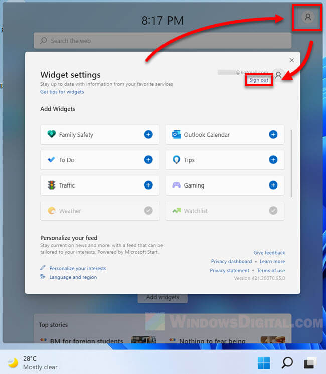Open Personalize your interests link

[78, 268]
